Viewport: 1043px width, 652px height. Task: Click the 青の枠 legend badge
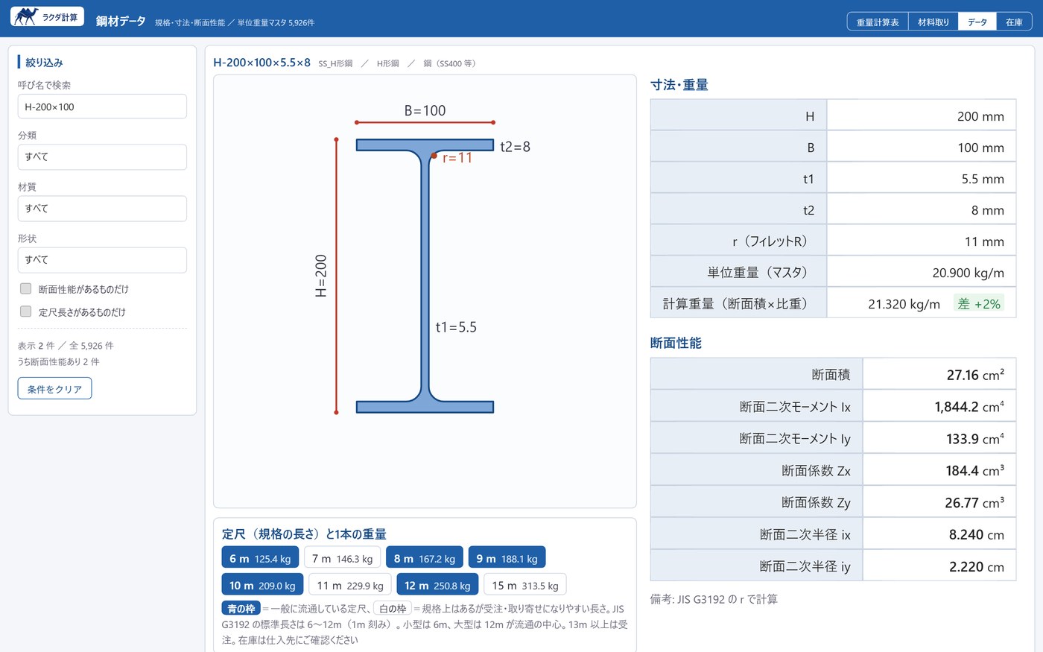coord(241,609)
